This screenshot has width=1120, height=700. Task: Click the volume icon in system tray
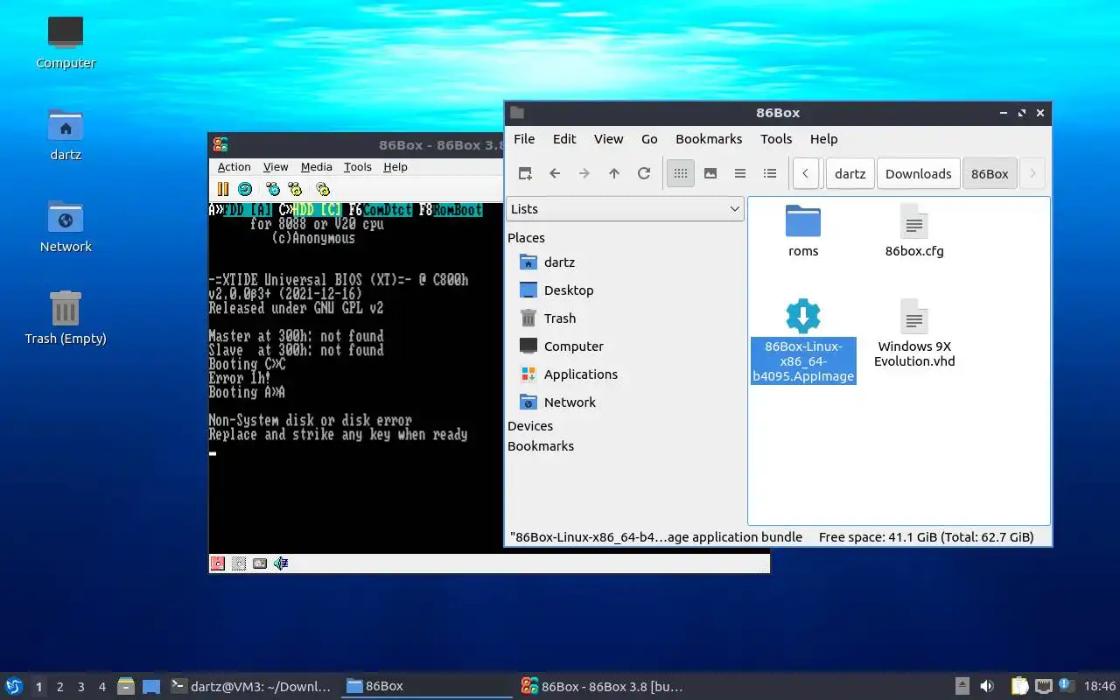click(x=987, y=686)
